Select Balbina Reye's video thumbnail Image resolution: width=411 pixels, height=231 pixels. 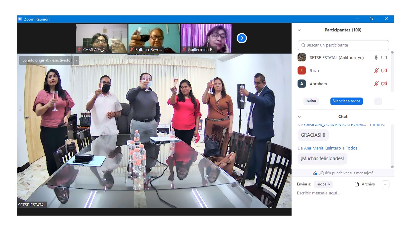click(154, 38)
